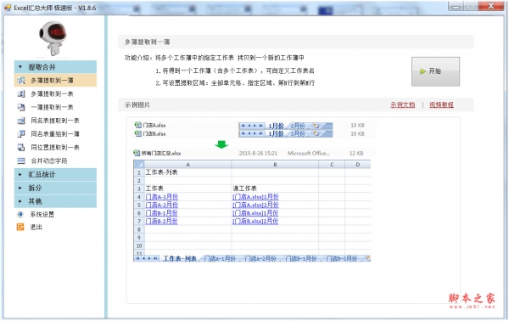509x321 pixels.
Task: Collapse the 提取合并 section
Action: click(x=55, y=67)
